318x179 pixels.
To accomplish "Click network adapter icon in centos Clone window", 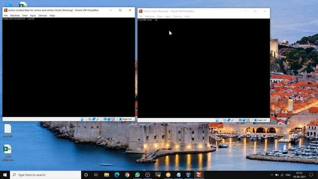I will coord(229,120).
